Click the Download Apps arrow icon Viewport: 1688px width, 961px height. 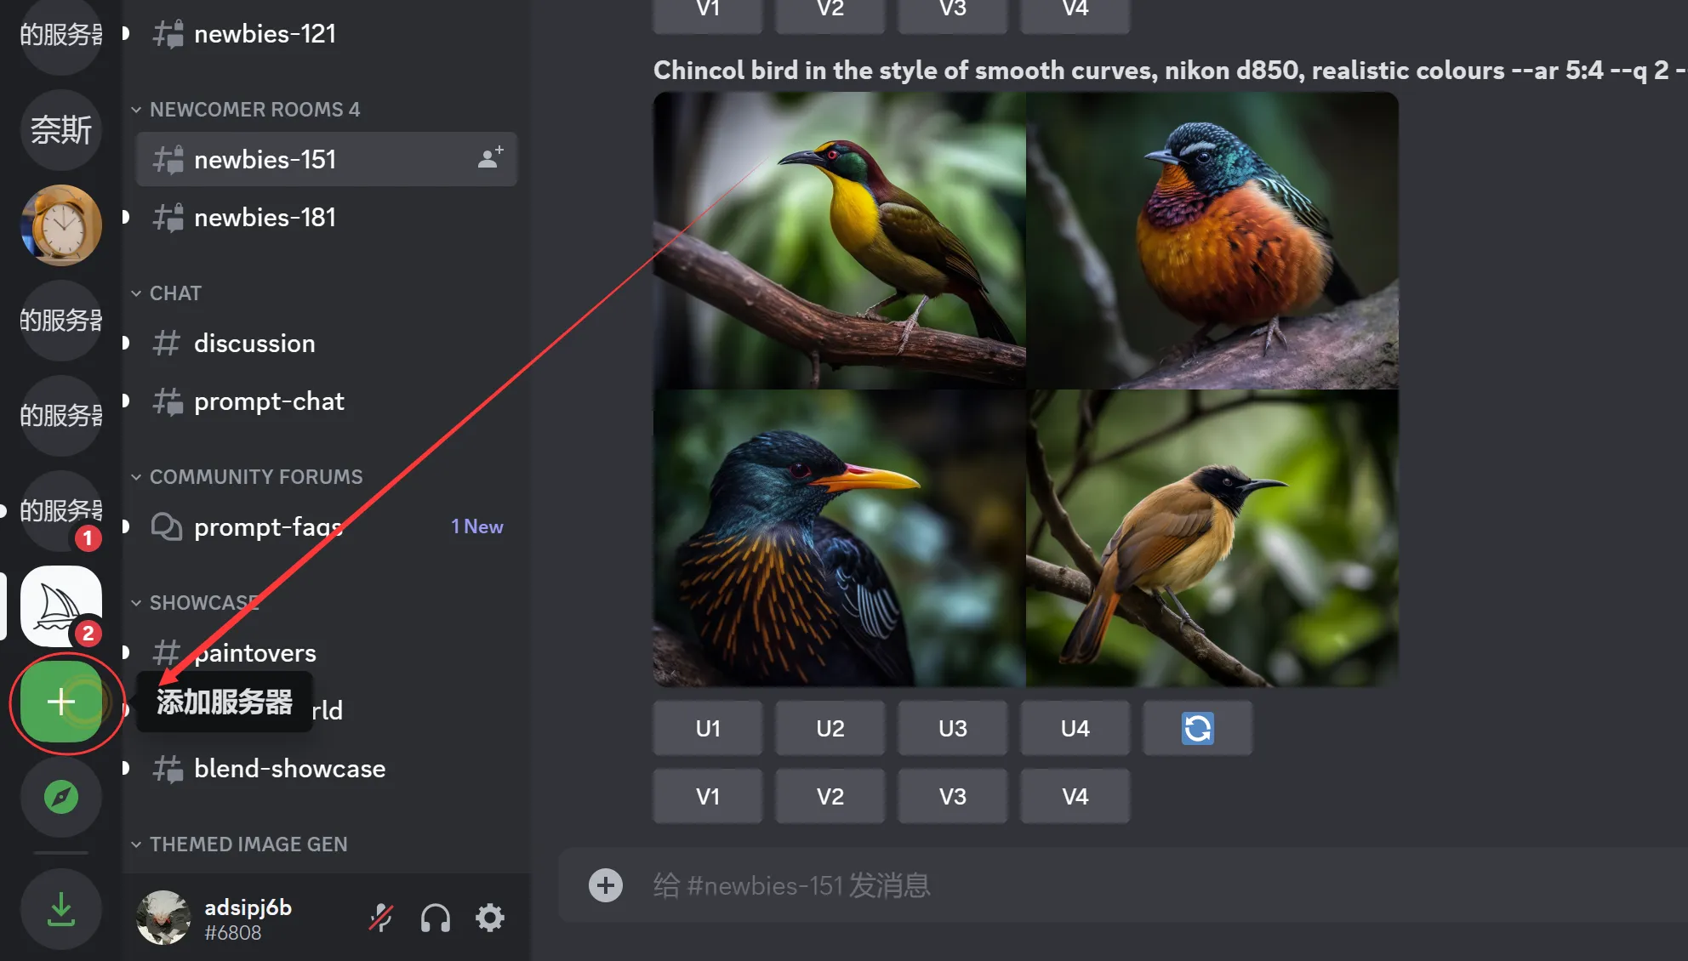(60, 908)
